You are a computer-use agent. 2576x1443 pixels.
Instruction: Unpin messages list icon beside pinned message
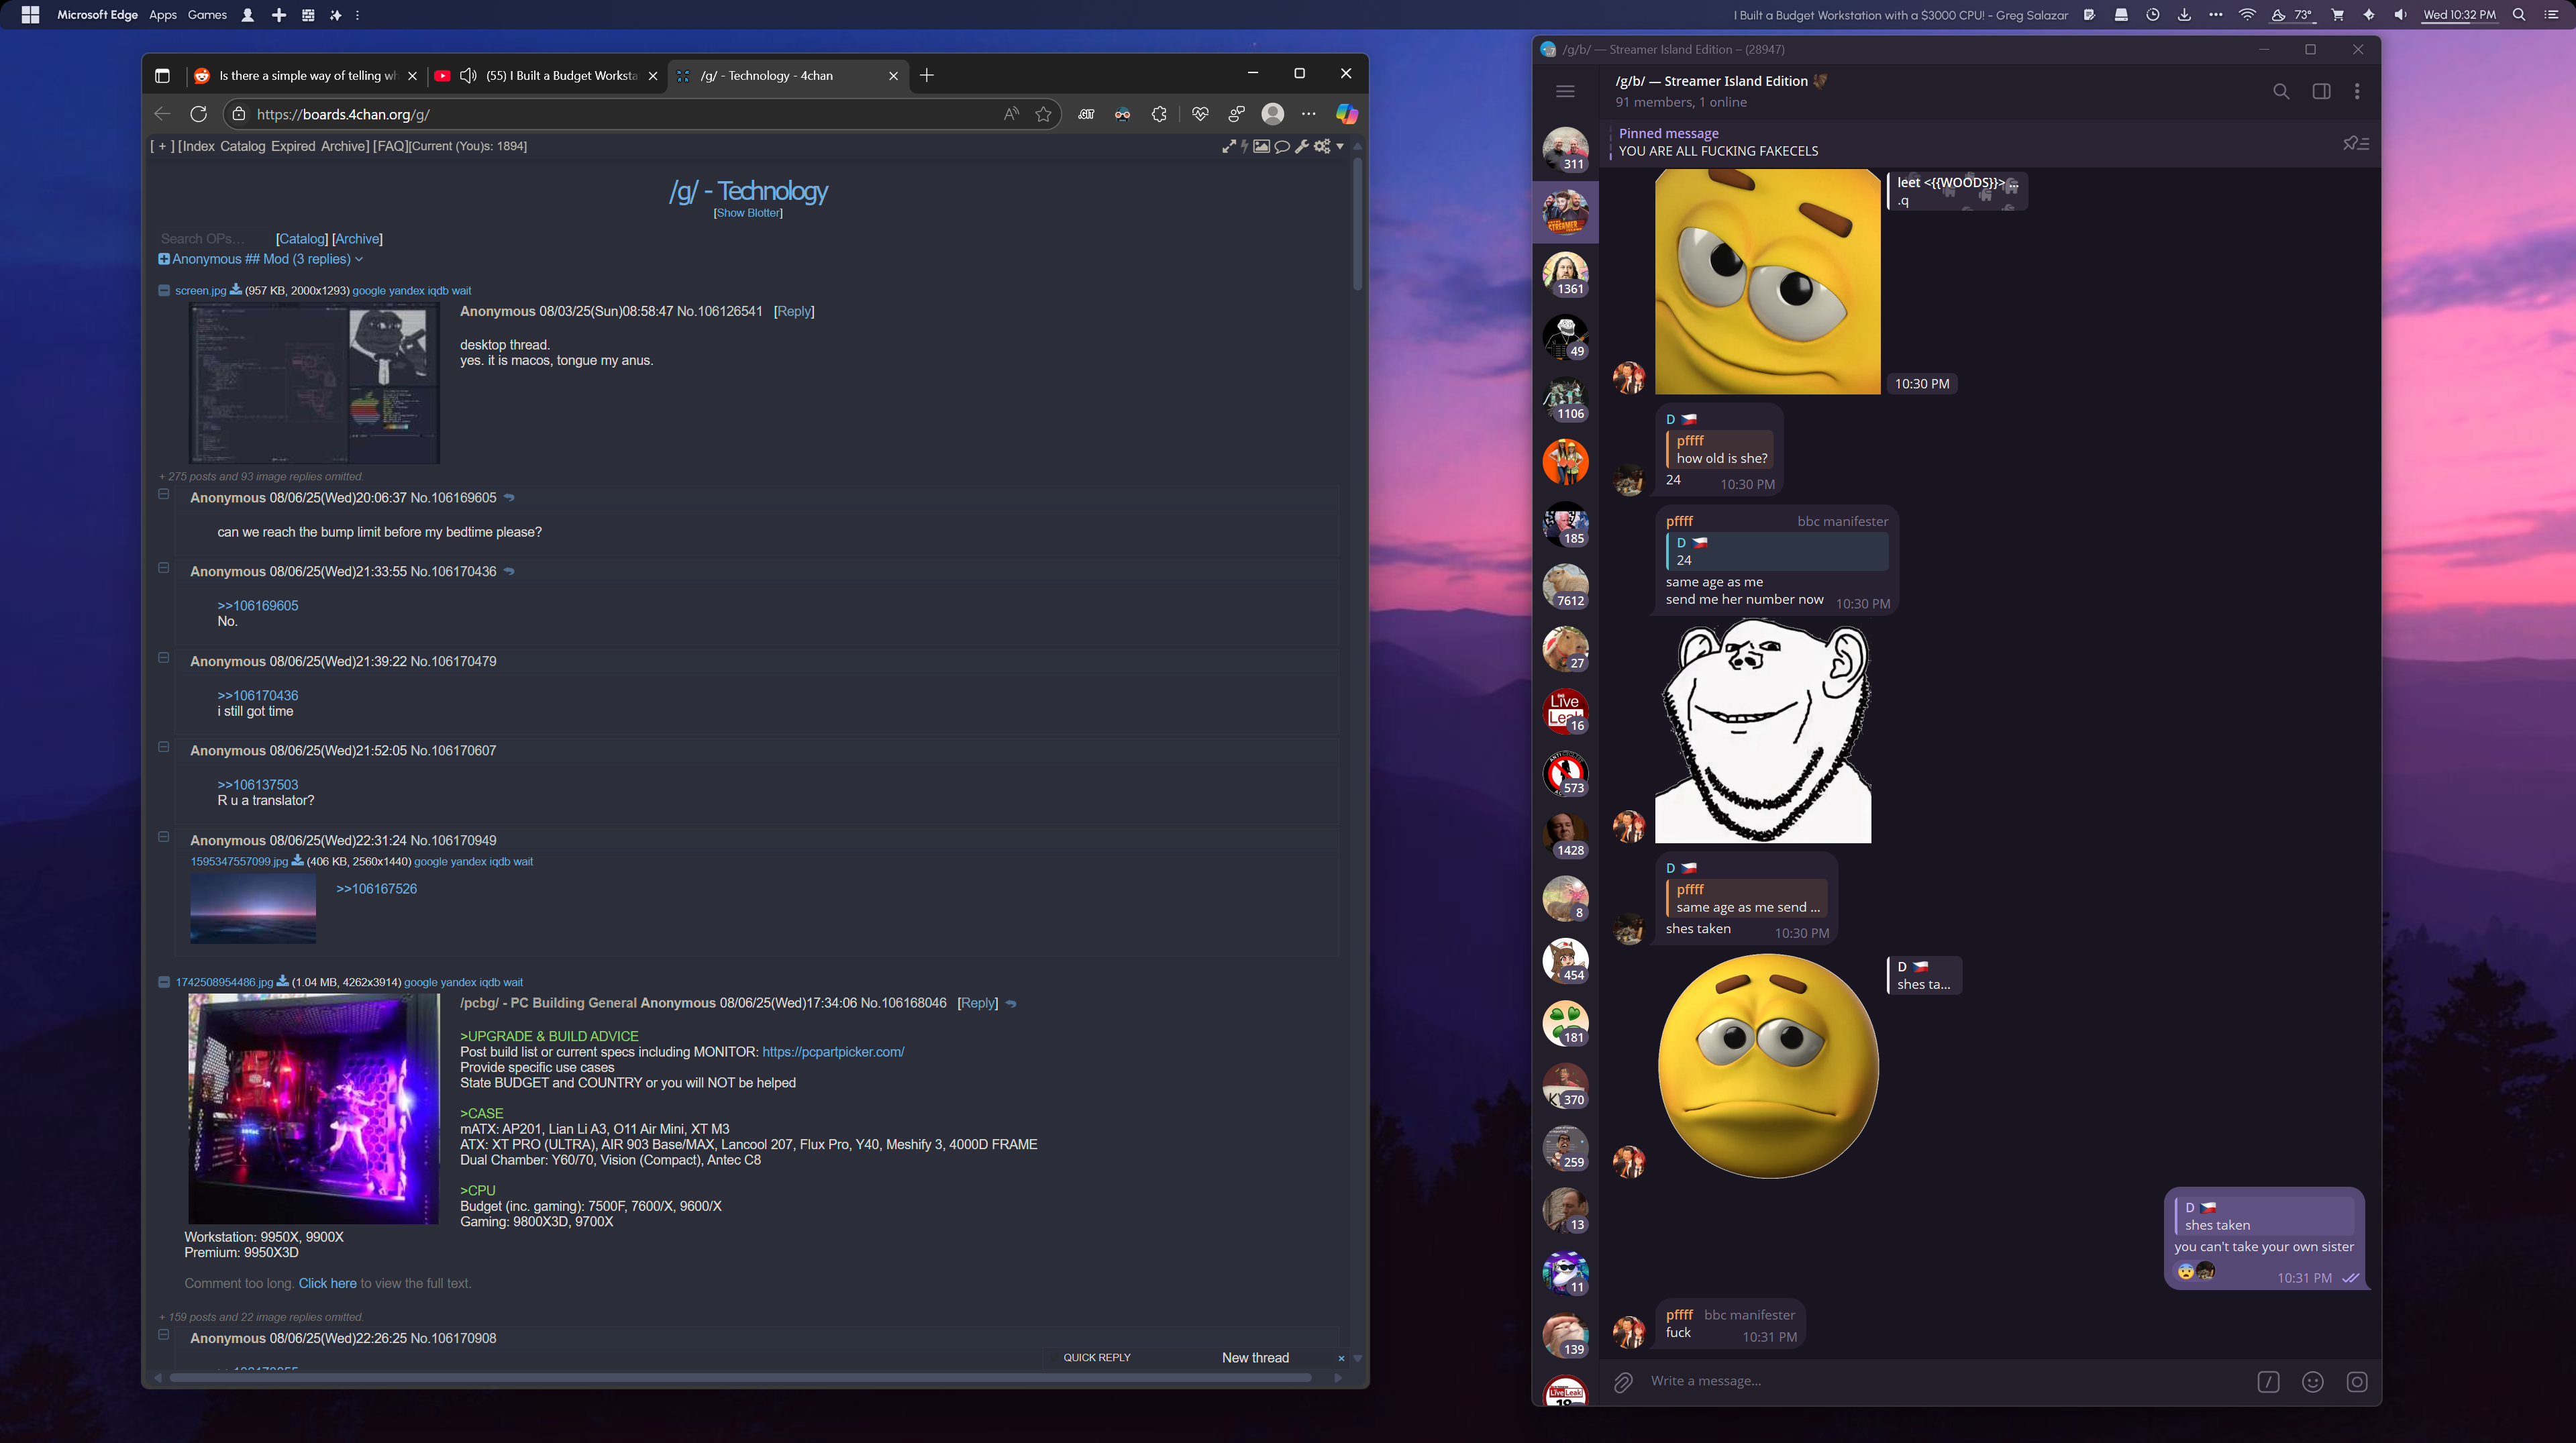2356,143
